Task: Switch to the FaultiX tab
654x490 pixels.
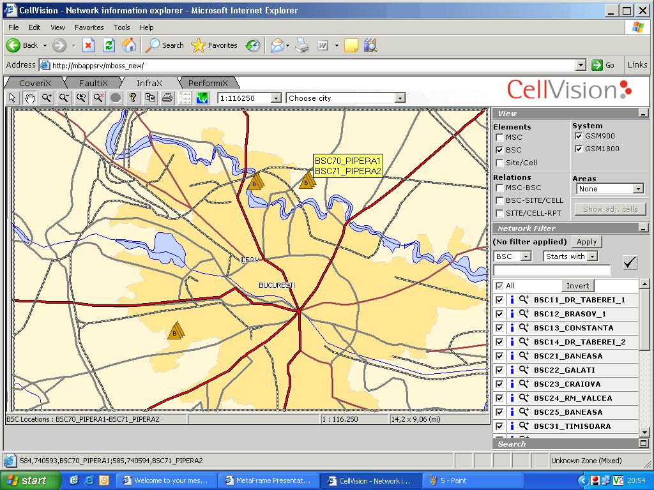Action: (x=93, y=83)
